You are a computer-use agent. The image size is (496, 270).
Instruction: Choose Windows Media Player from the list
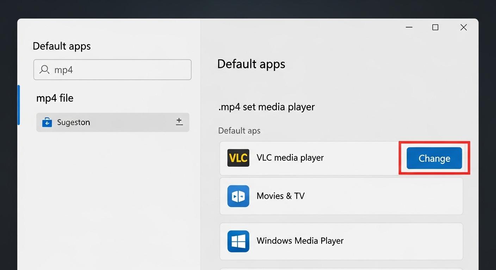click(341, 241)
